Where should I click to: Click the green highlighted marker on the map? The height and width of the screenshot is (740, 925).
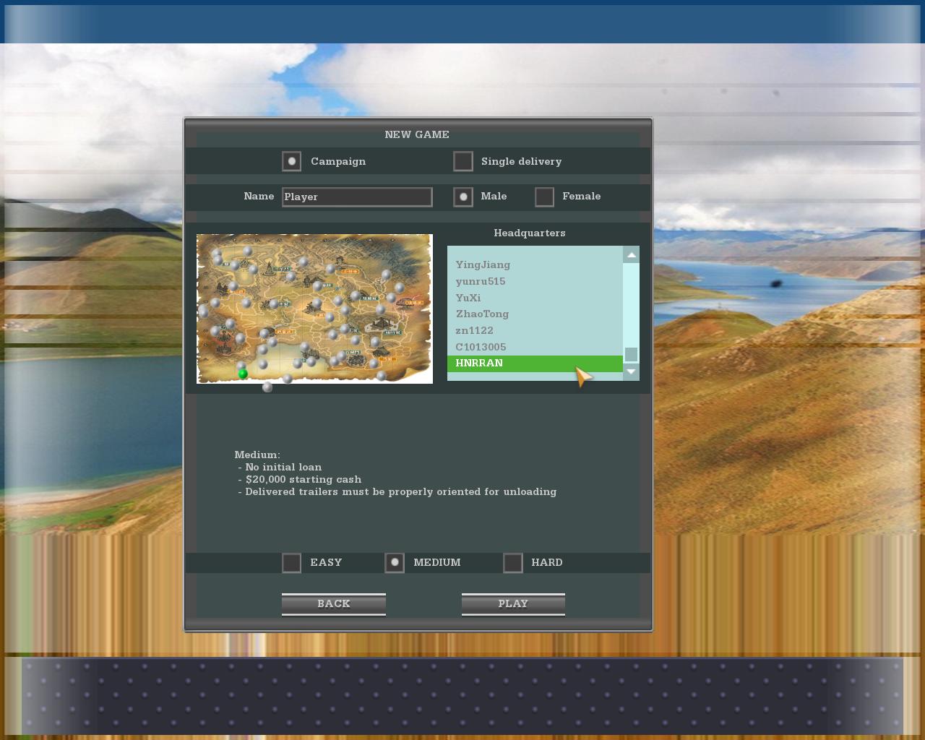pyautogui.click(x=243, y=374)
